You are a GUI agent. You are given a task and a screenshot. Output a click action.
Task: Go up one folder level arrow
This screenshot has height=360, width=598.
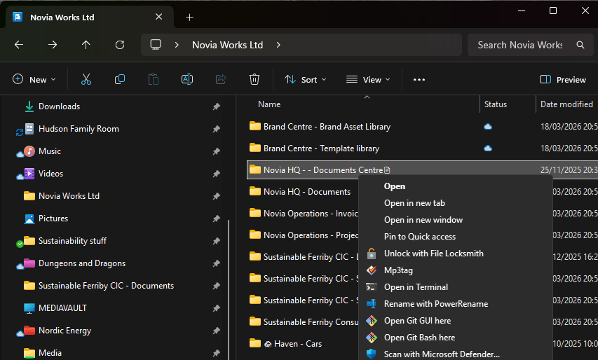pos(86,45)
